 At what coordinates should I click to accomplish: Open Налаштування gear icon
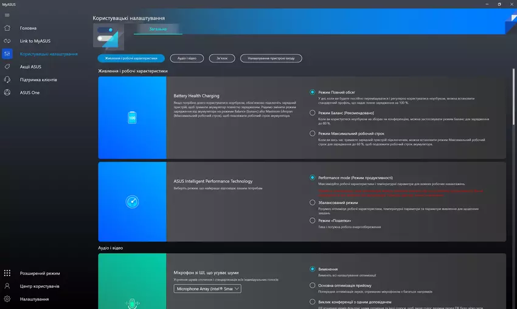tap(7, 299)
